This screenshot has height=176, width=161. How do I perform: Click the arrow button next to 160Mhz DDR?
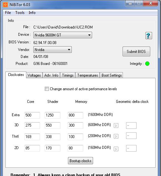[x=116, y=149]
